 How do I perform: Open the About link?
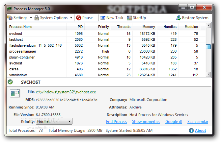[201, 131]
